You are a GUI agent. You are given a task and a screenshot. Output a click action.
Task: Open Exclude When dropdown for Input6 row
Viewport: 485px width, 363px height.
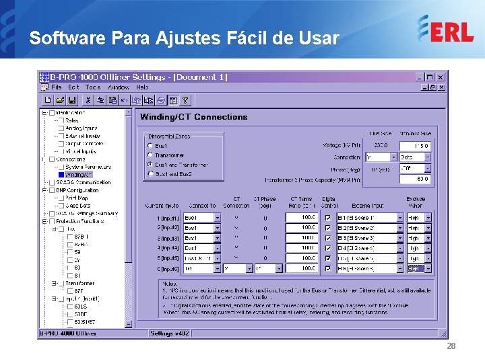coord(428,268)
